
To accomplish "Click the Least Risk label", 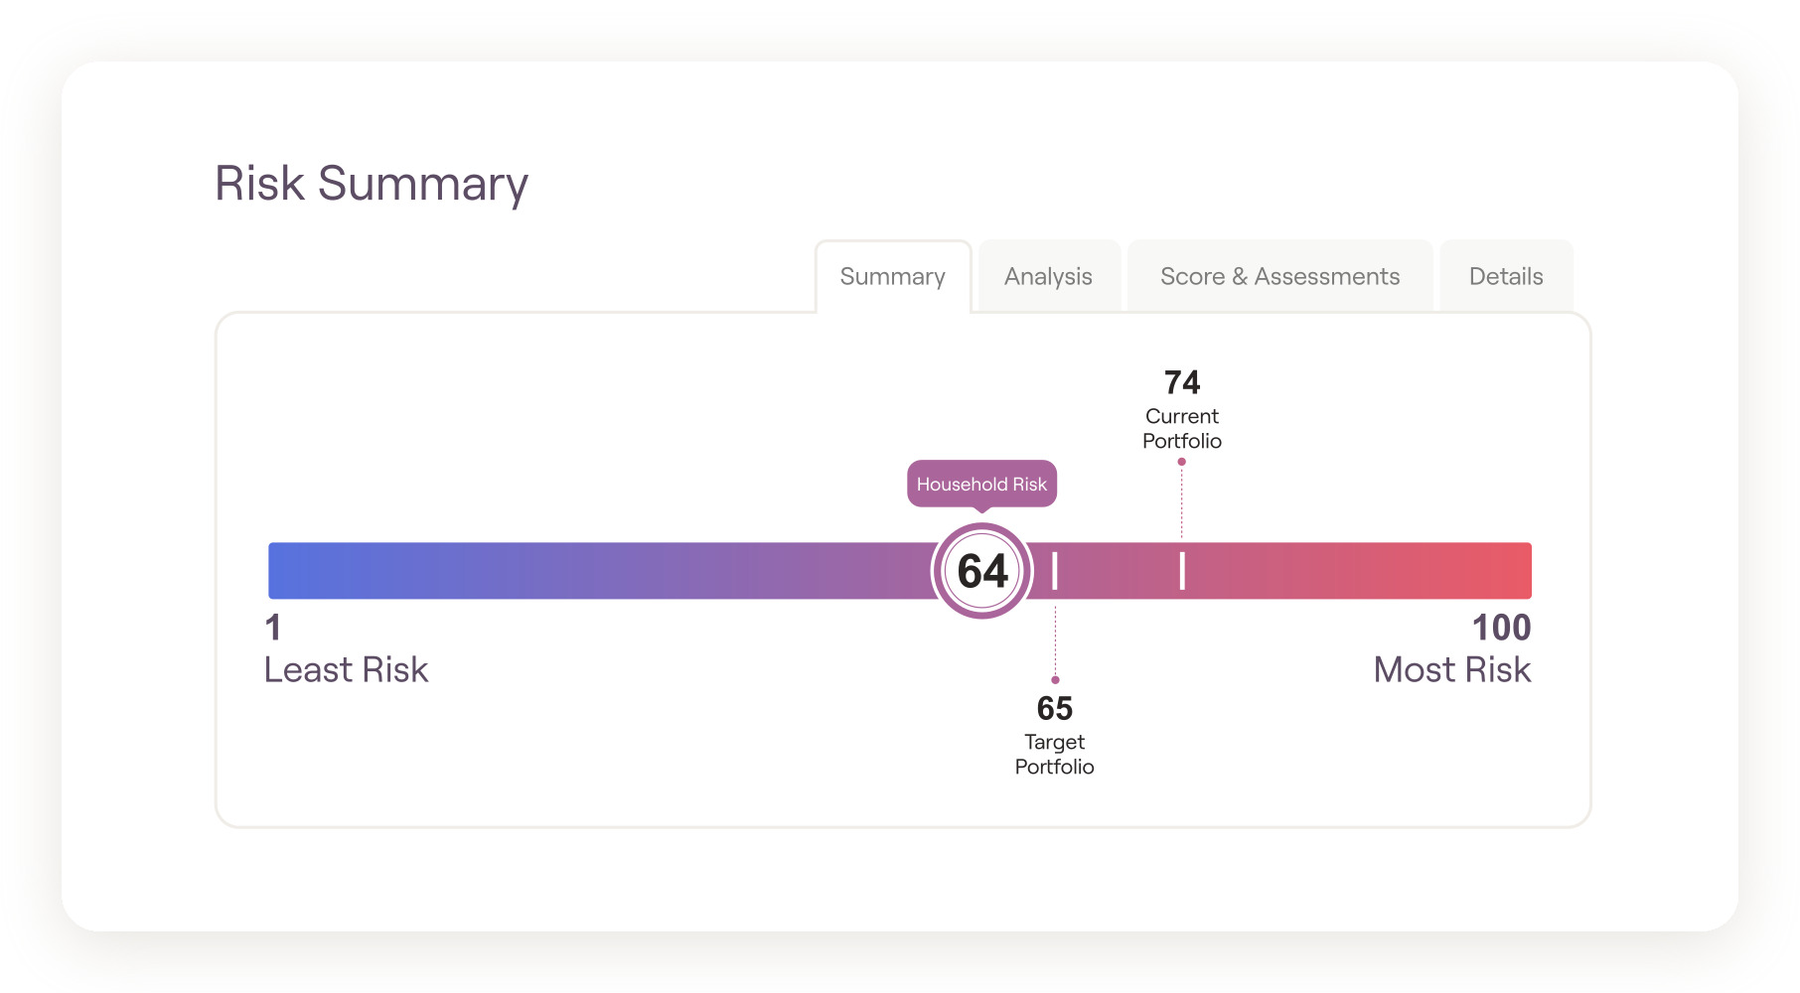I will click(346, 670).
